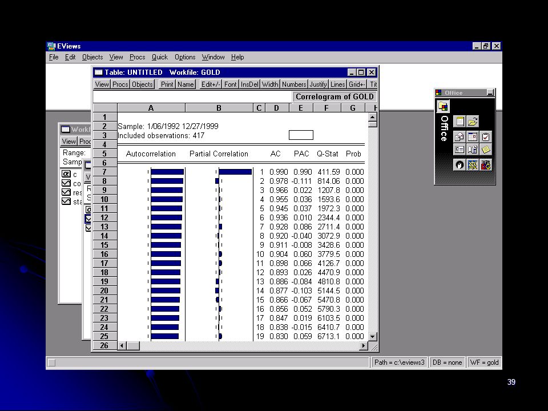Open New Office Document icon in Office bar
This screenshot has width=548, height=411.
point(460,122)
